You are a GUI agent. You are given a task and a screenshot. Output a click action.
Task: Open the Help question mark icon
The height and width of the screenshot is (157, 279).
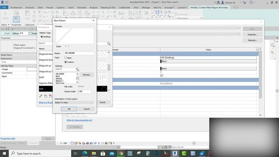[x=251, y=3]
